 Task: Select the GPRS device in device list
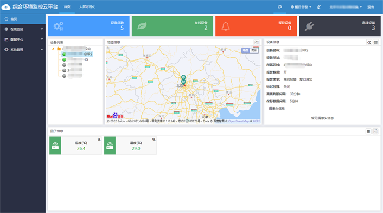[x=78, y=54]
